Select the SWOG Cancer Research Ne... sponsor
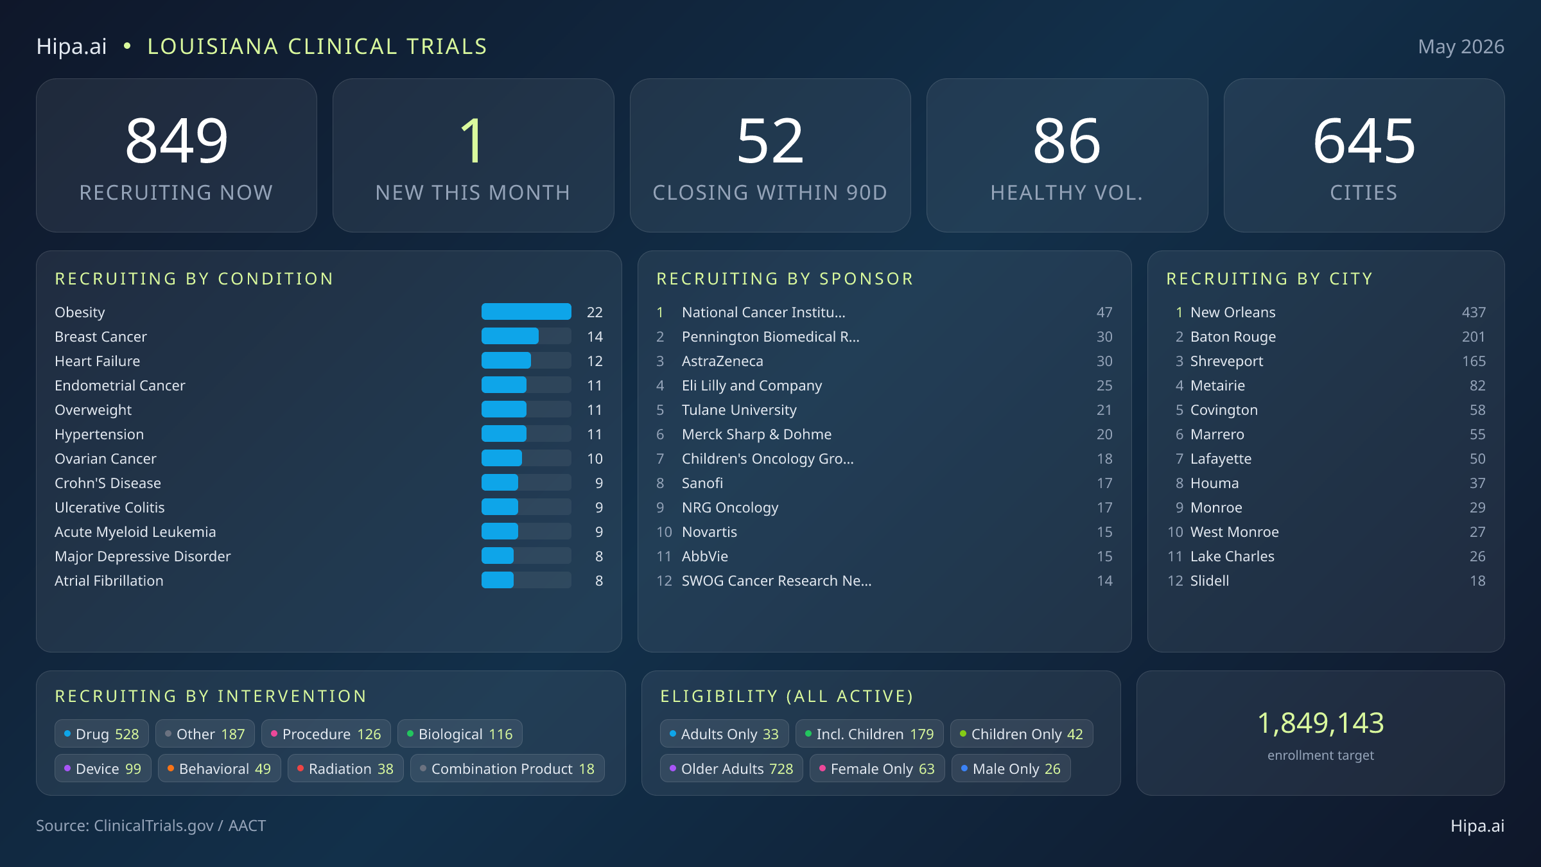Viewport: 1541px width, 867px height. click(884, 581)
